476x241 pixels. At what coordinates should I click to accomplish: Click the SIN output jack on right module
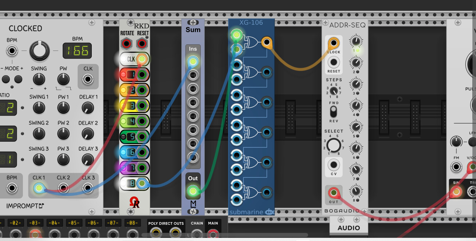point(456,192)
